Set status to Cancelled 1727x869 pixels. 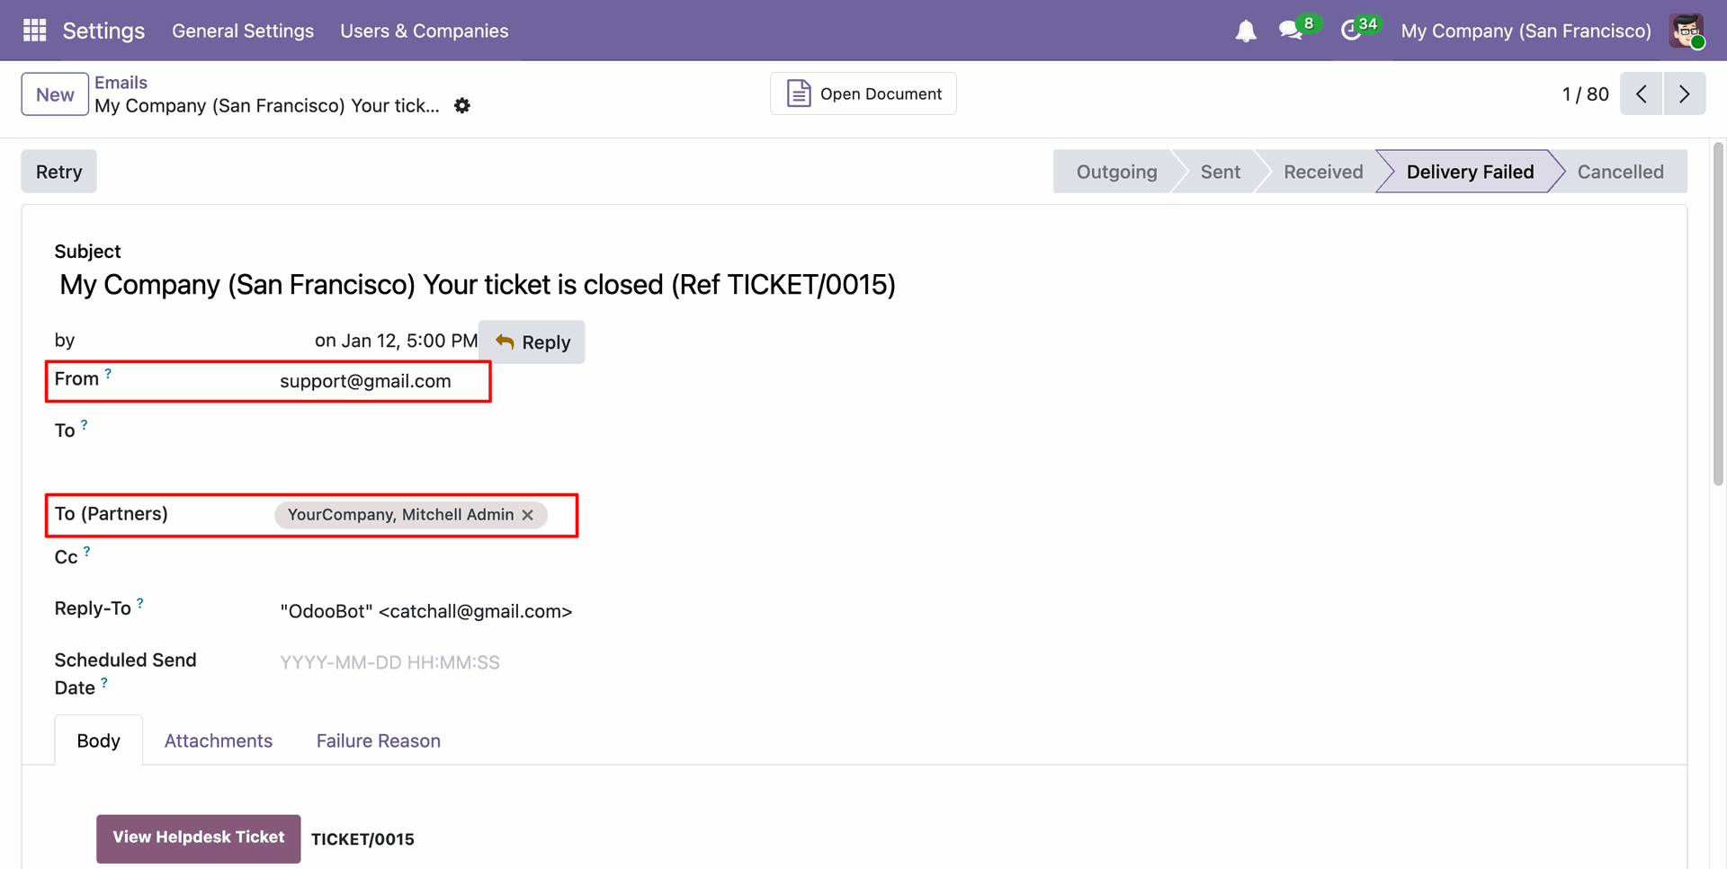tap(1620, 172)
